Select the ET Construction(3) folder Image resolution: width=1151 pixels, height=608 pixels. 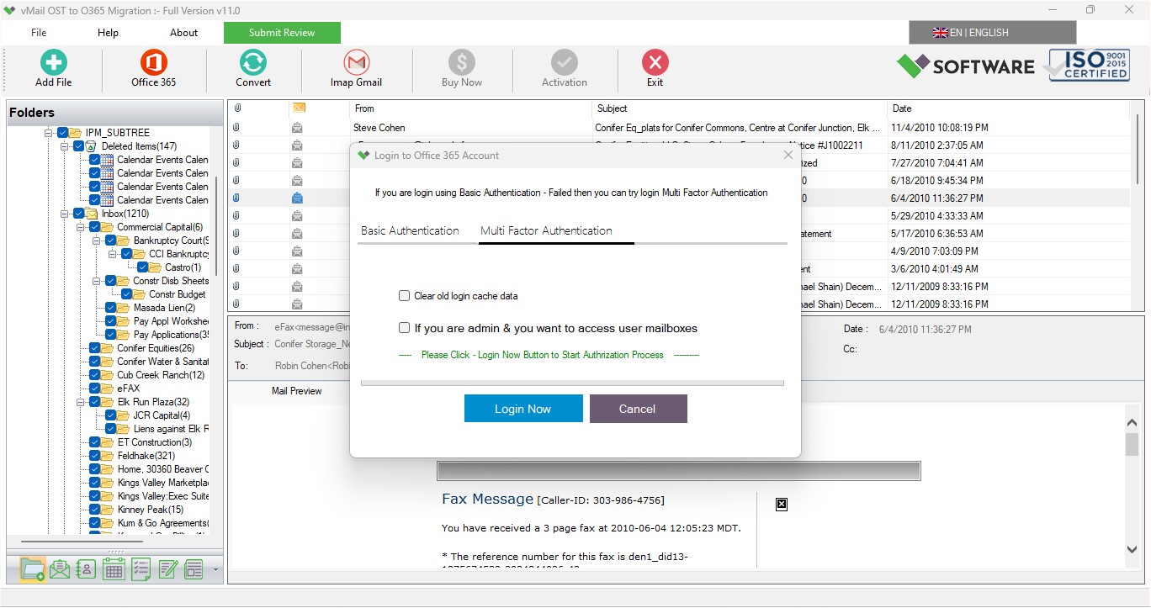click(x=155, y=442)
